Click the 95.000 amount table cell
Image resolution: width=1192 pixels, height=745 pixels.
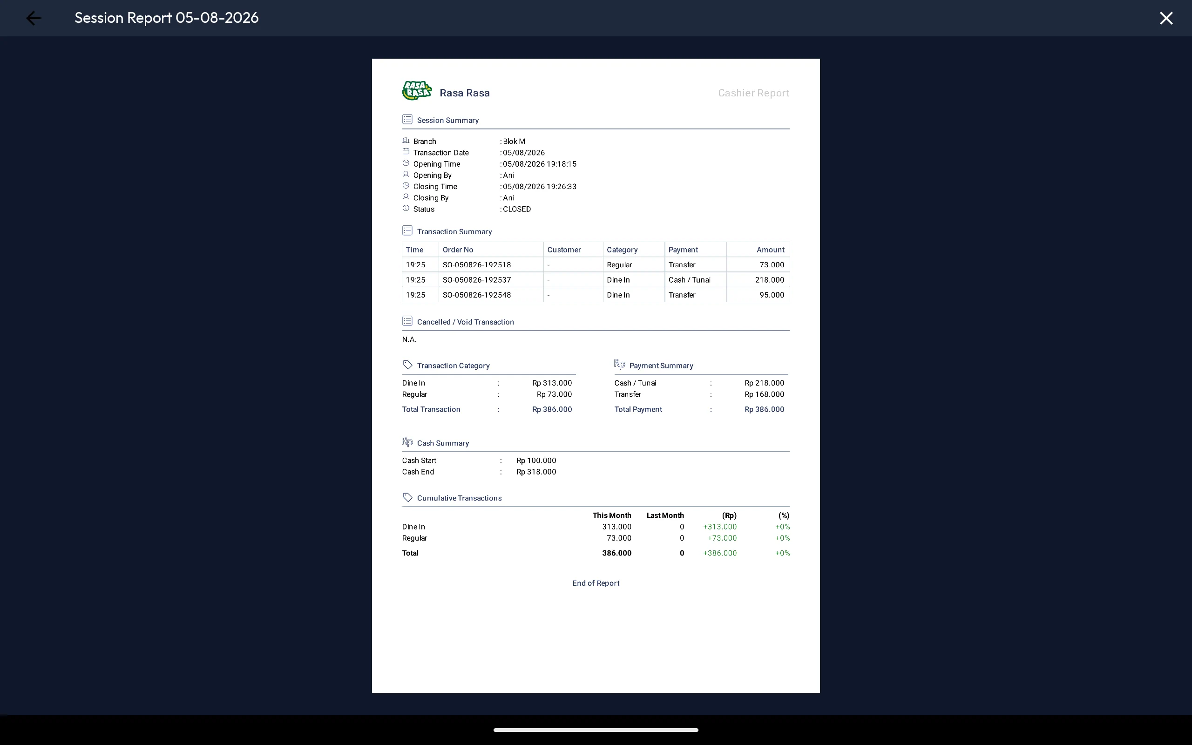tap(758, 295)
